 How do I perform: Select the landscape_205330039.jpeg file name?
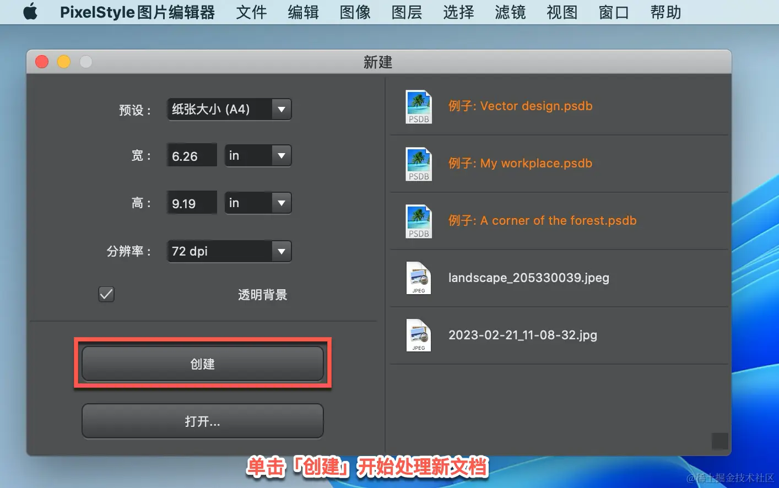click(529, 278)
